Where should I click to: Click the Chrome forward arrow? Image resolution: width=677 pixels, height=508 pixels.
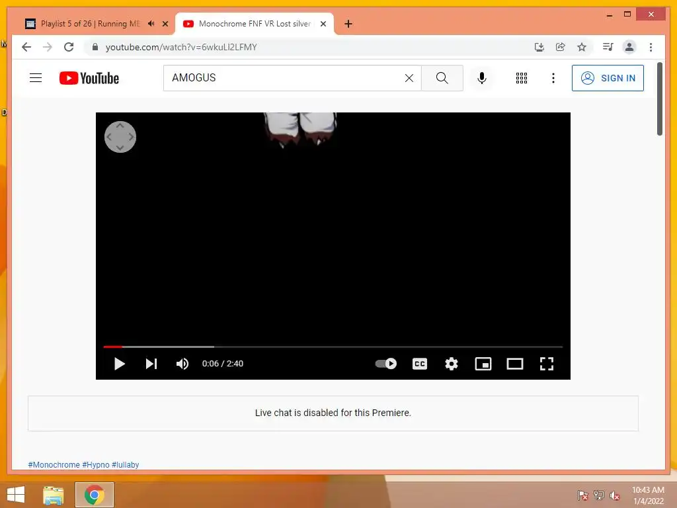coord(48,47)
